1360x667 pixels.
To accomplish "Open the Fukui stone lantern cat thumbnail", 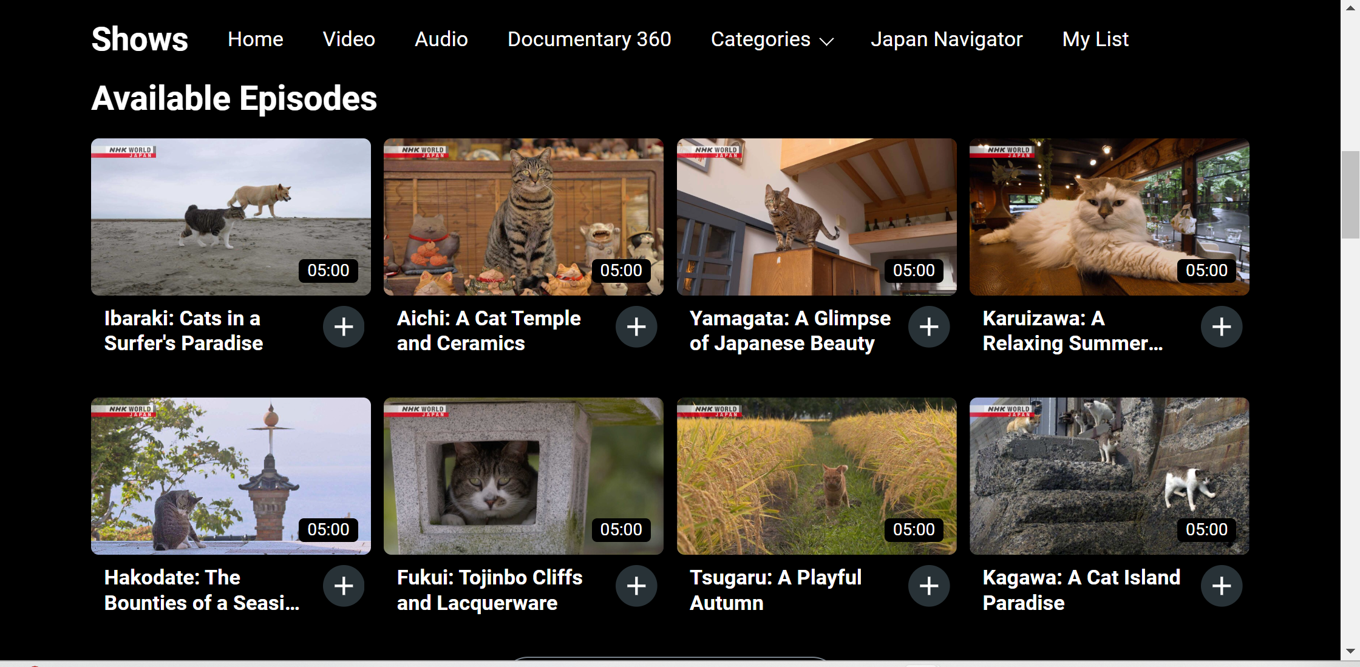I will (523, 476).
